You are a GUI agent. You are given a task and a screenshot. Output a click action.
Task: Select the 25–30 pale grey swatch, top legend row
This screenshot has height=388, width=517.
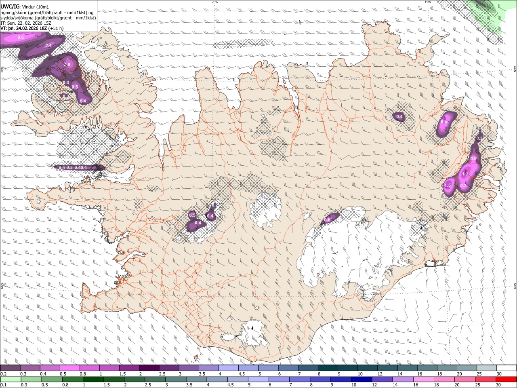486,368
